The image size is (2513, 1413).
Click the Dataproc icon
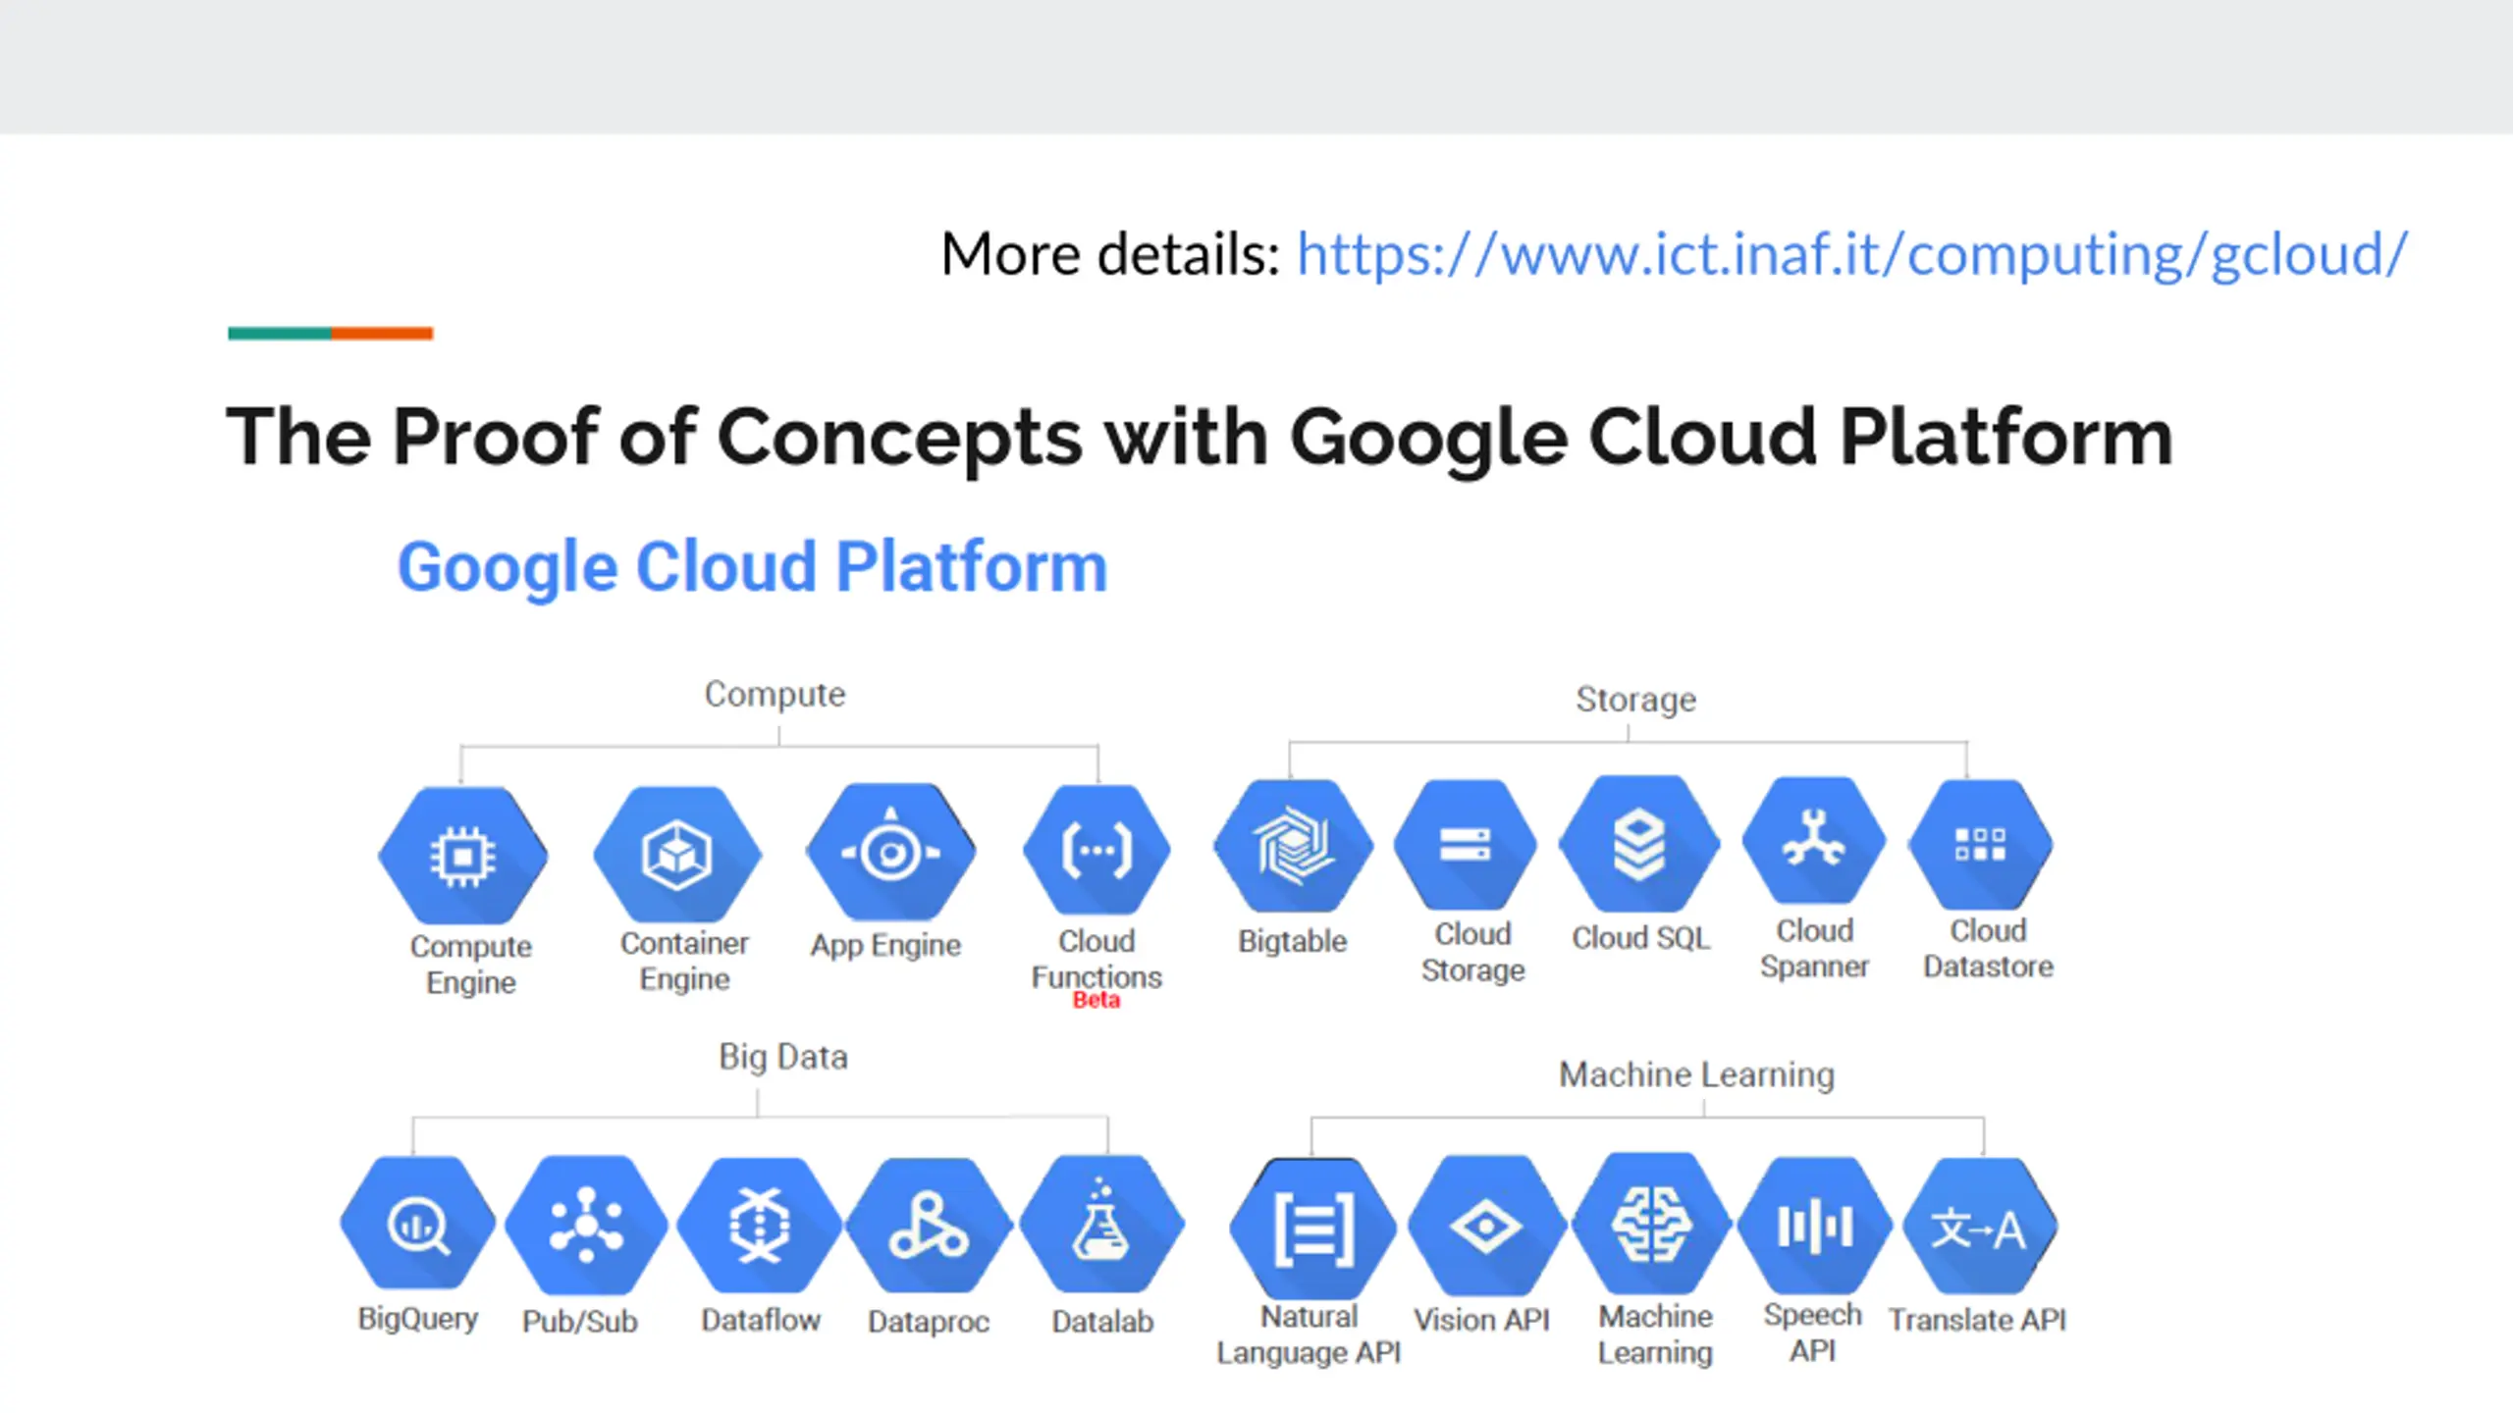click(929, 1225)
